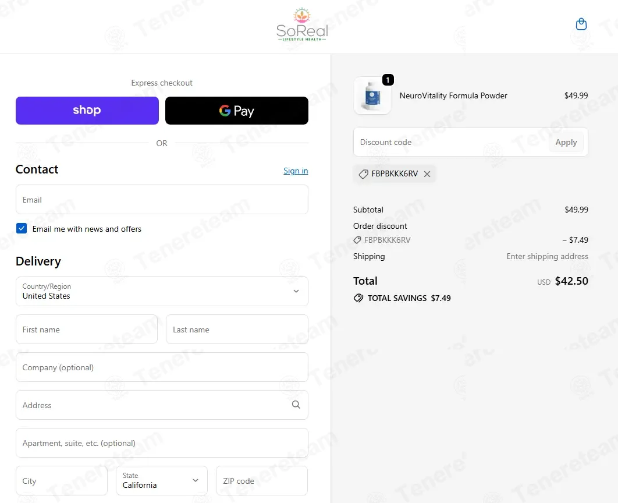618x503 pixels.
Task: Click the tag icon in discount chip
Action: (363, 174)
